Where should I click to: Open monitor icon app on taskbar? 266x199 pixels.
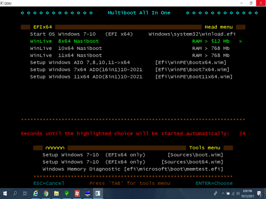pyautogui.click(x=87, y=193)
